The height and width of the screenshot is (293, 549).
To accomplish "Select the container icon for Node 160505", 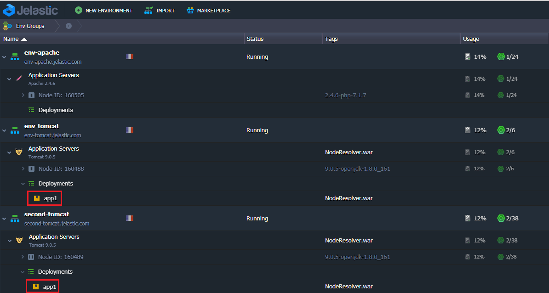I will click(x=32, y=95).
